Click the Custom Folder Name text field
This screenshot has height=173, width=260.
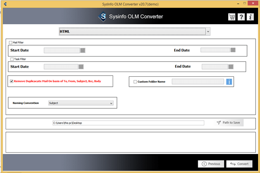coord(198,82)
